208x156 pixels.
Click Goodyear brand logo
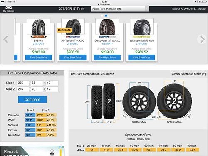[141, 37]
